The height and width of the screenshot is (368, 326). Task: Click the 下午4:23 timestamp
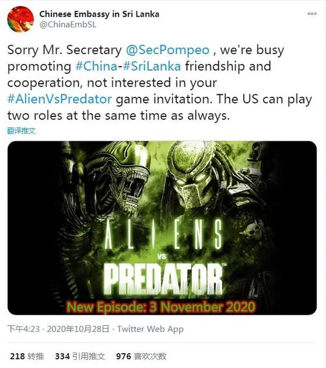pos(24,329)
